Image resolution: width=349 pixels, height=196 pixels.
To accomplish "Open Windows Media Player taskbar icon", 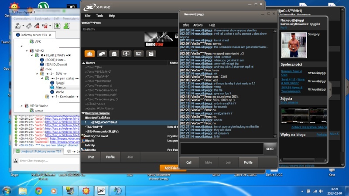I will pos(54,191).
